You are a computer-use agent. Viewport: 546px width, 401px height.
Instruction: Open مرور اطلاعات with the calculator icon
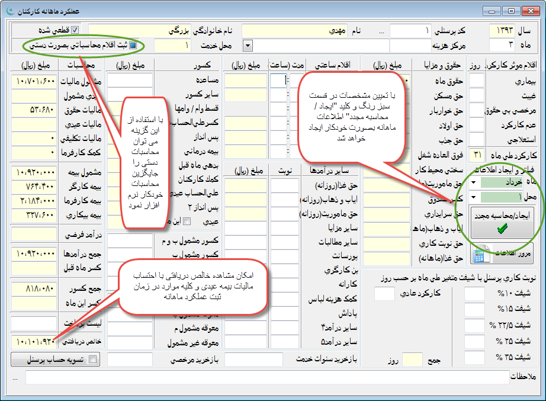(493, 253)
